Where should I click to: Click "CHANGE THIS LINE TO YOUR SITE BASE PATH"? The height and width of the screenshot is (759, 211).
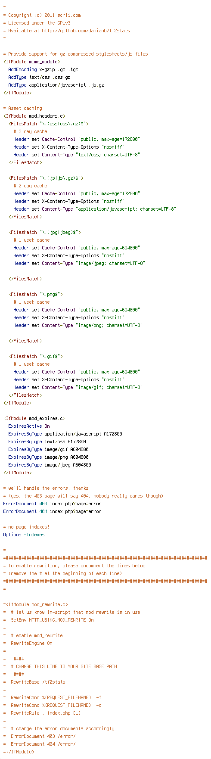coord(66,666)
